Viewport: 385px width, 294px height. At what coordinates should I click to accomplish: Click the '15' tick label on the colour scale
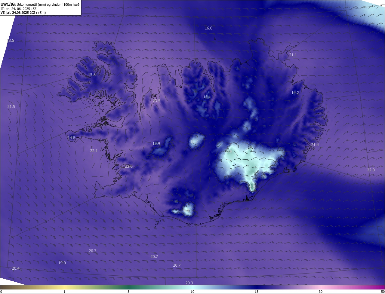[x=257, y=292]
